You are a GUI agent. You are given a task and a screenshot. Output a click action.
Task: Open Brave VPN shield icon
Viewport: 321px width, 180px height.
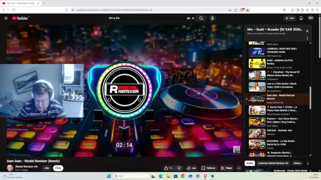[x=312, y=10]
